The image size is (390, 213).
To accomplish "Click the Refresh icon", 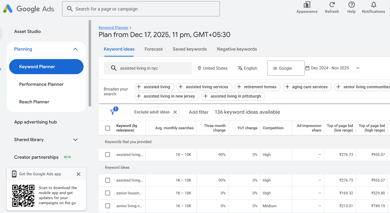I will tap(332, 5).
